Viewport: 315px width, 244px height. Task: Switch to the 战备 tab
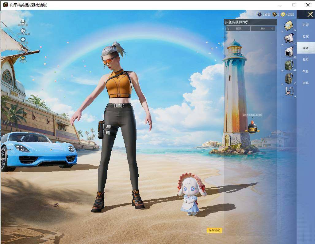[x=305, y=71]
